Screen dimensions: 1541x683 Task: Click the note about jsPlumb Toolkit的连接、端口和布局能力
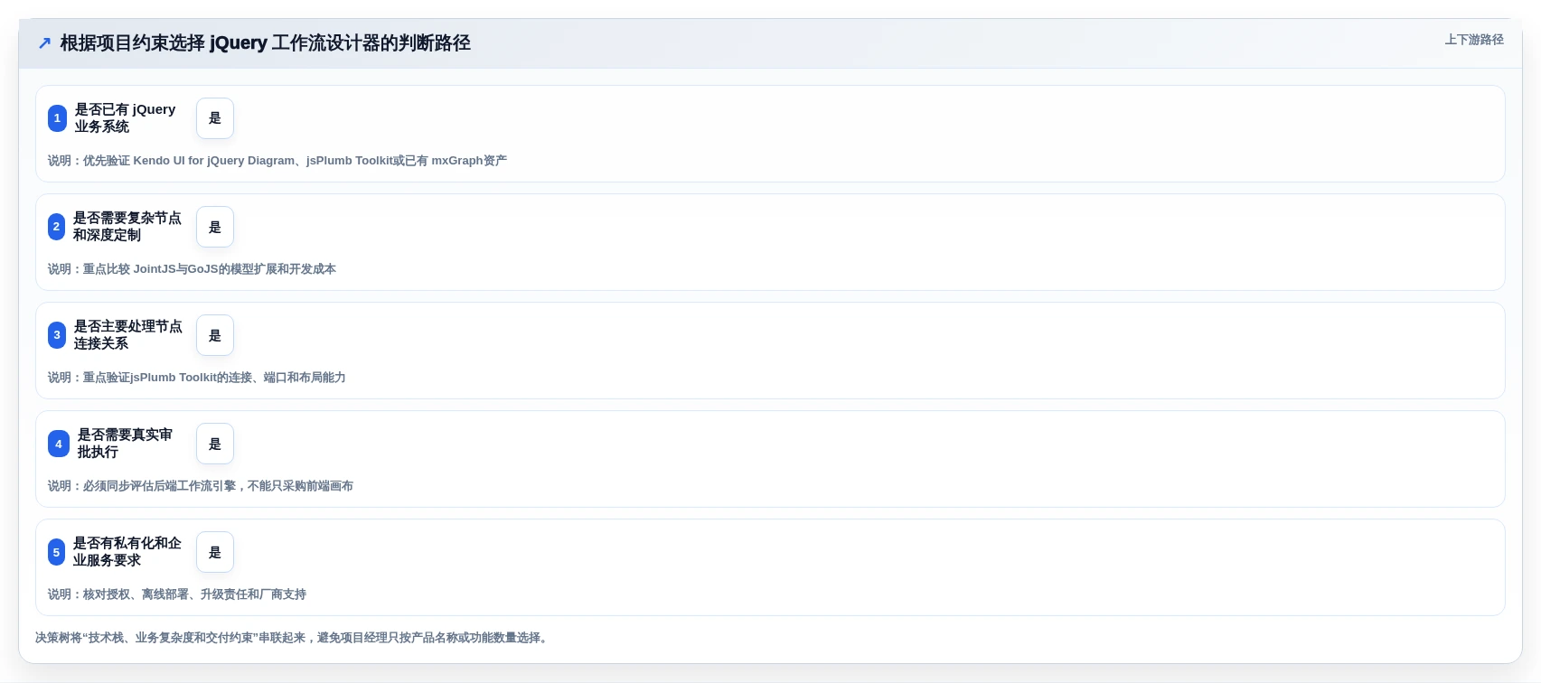(197, 378)
